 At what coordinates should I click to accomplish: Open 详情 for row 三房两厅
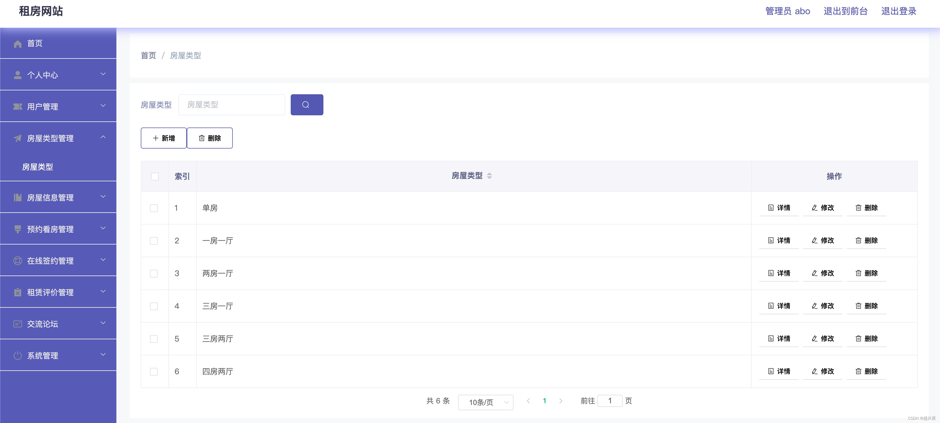click(x=779, y=339)
